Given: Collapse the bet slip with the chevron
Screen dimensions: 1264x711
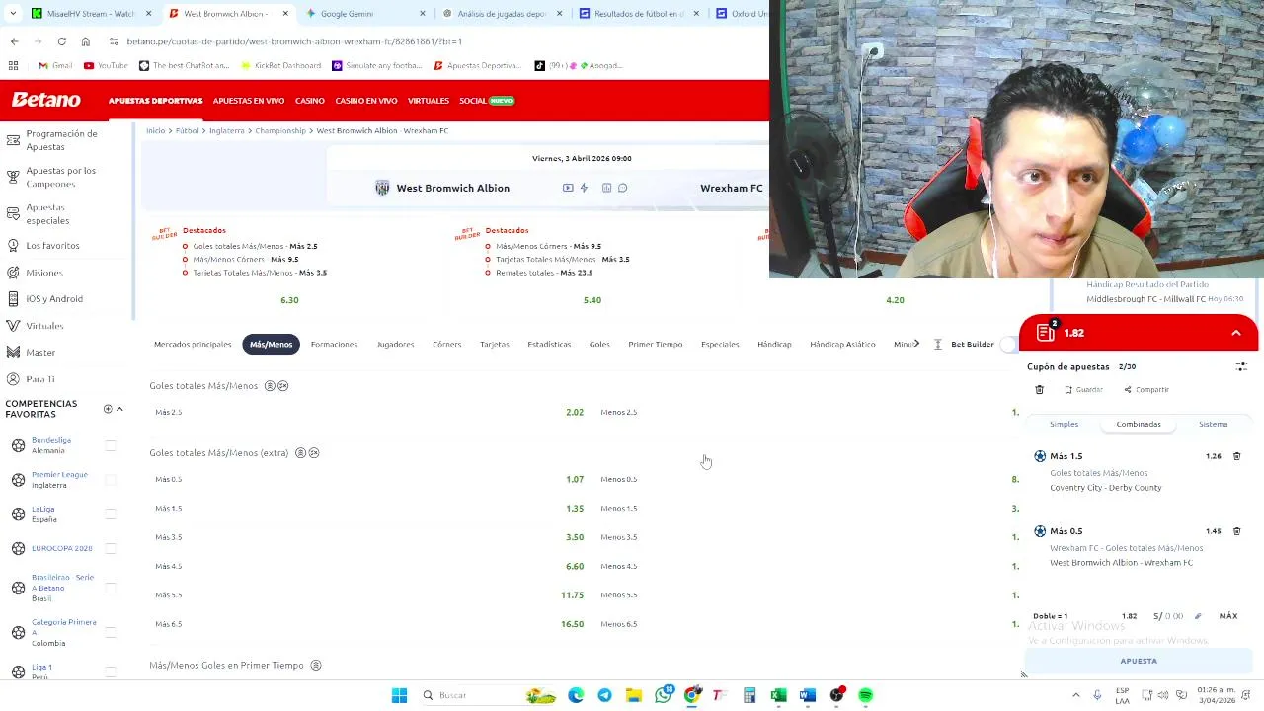Looking at the screenshot, I should (x=1236, y=333).
